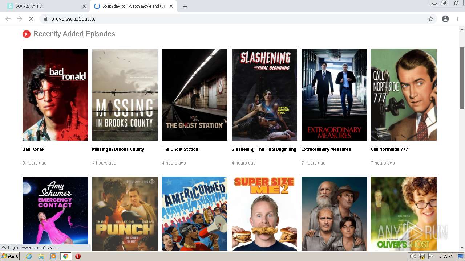Launch Internet Explorer from taskbar
The width and height of the screenshot is (465, 261).
click(x=29, y=256)
